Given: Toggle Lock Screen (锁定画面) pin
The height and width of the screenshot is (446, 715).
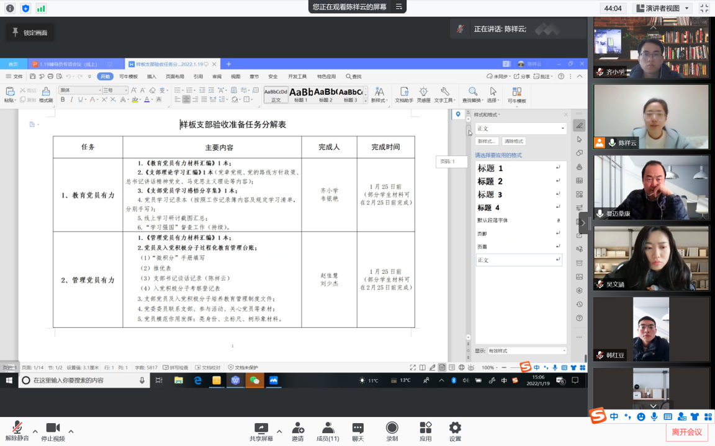Looking at the screenshot, I should pyautogui.click(x=30, y=32).
